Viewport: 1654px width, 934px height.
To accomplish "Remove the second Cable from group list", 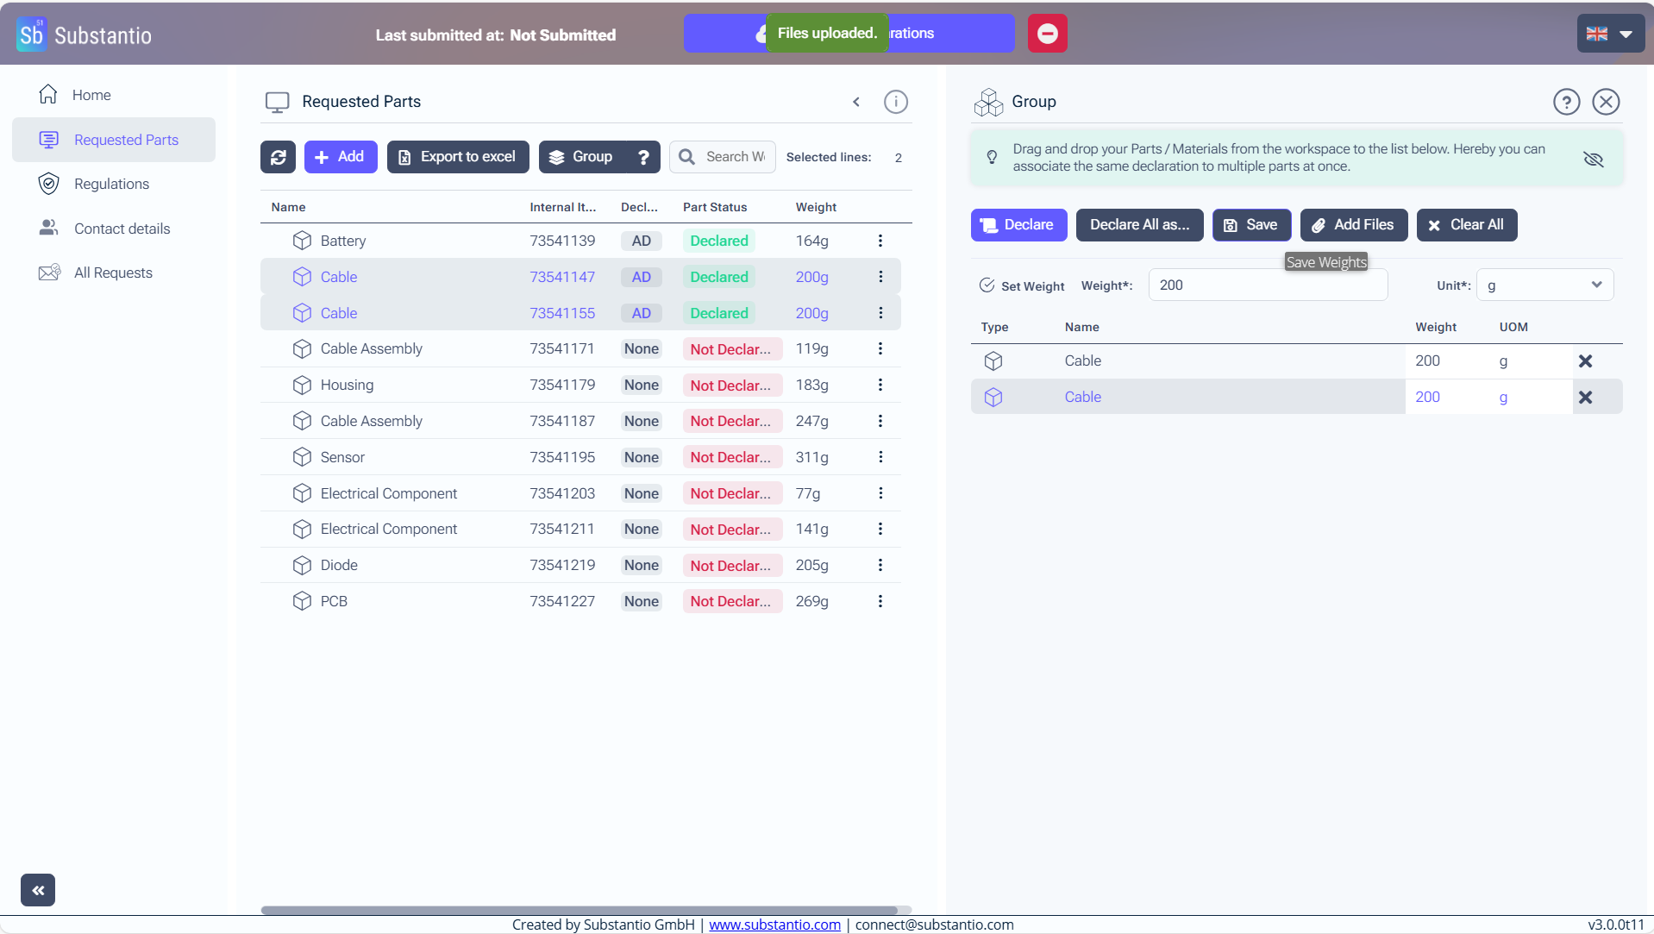I will [x=1585, y=398].
